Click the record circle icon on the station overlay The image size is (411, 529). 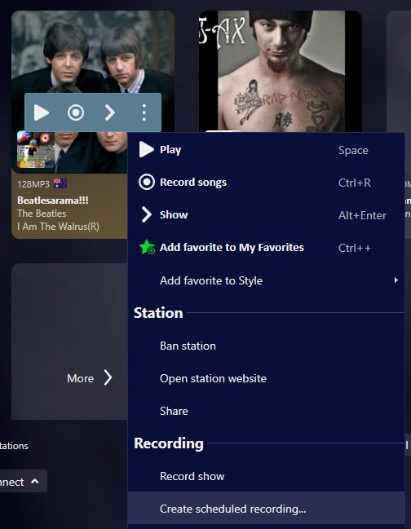point(76,112)
